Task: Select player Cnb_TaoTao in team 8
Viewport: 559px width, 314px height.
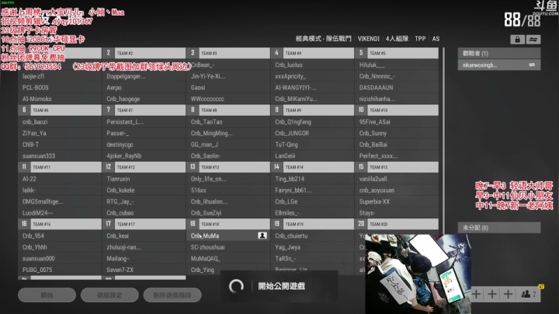Action: coord(228,122)
